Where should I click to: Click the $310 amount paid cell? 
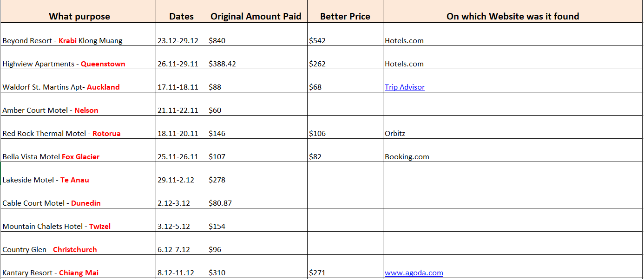pos(257,267)
